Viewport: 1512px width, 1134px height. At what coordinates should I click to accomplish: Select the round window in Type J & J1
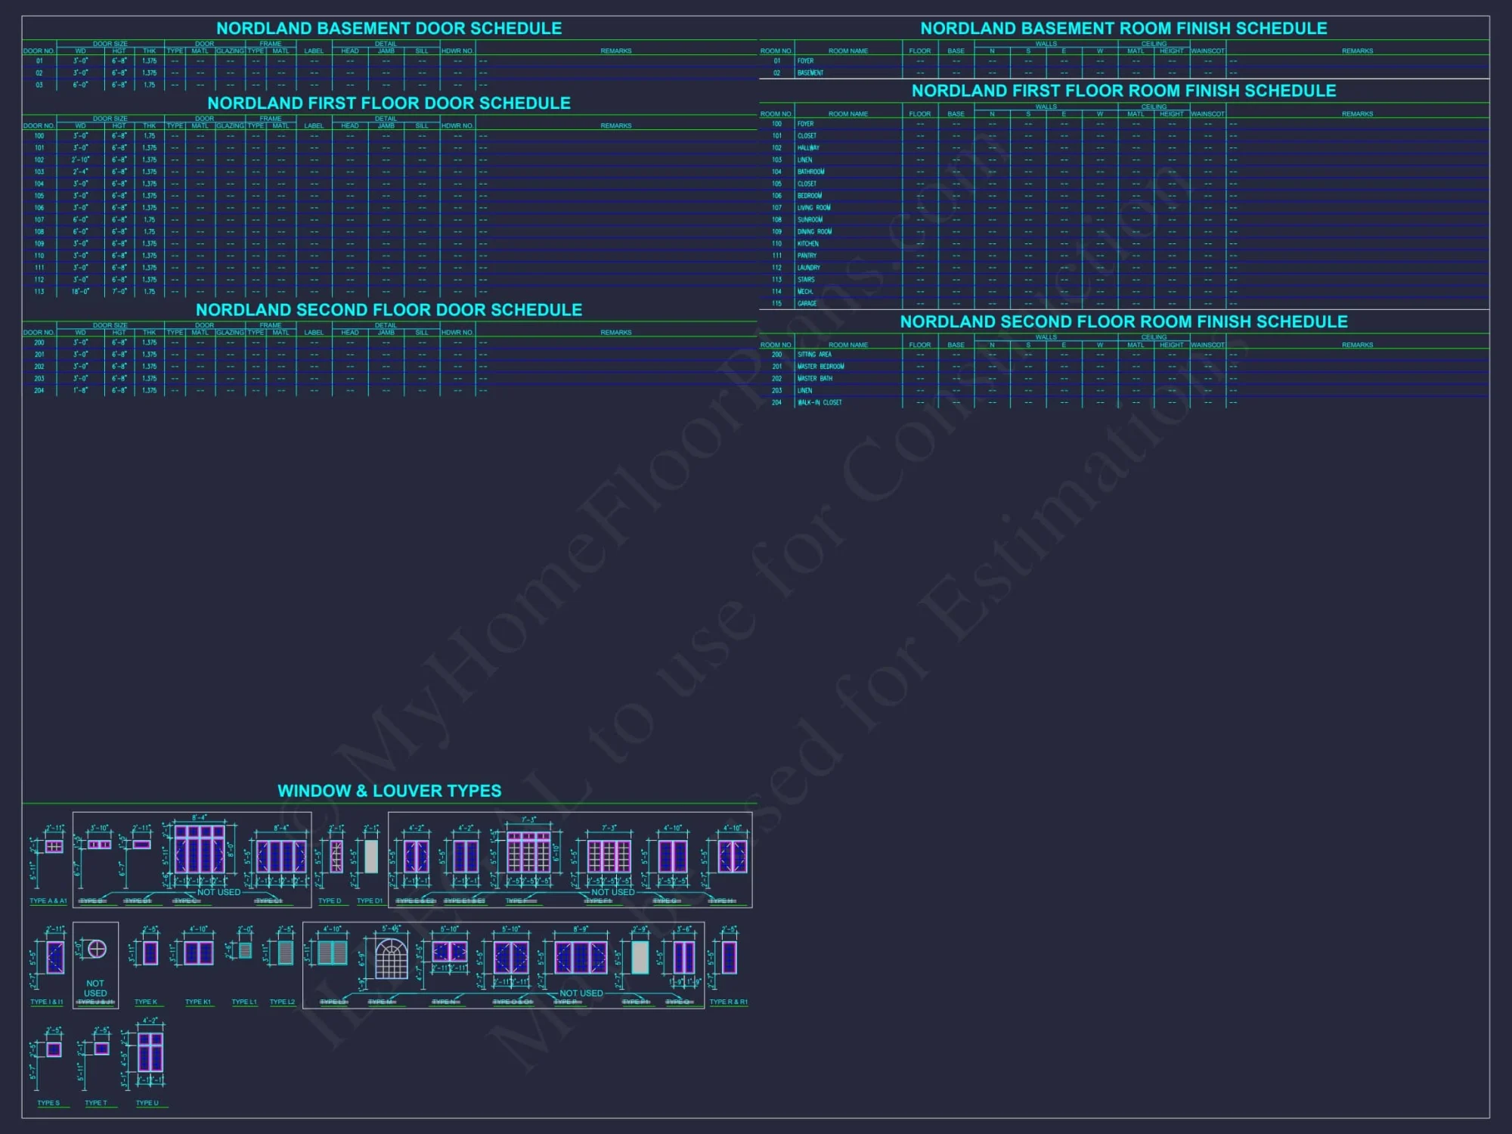click(x=98, y=949)
